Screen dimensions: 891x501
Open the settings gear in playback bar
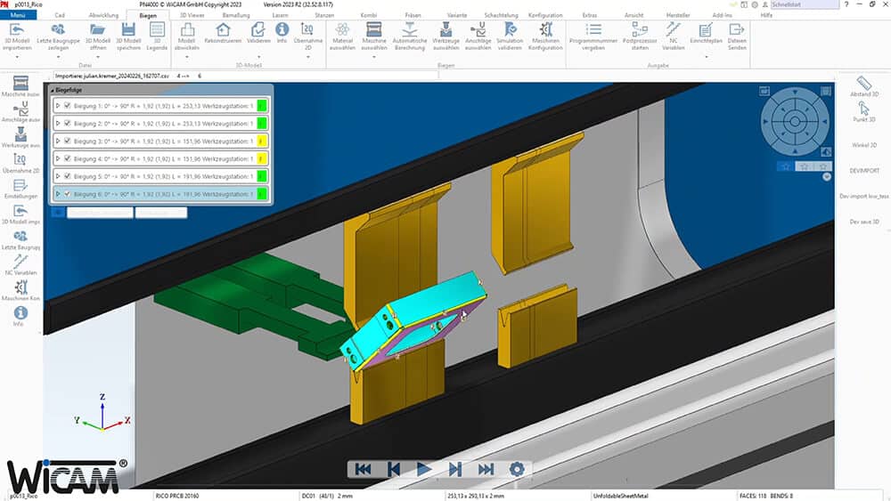click(x=517, y=469)
